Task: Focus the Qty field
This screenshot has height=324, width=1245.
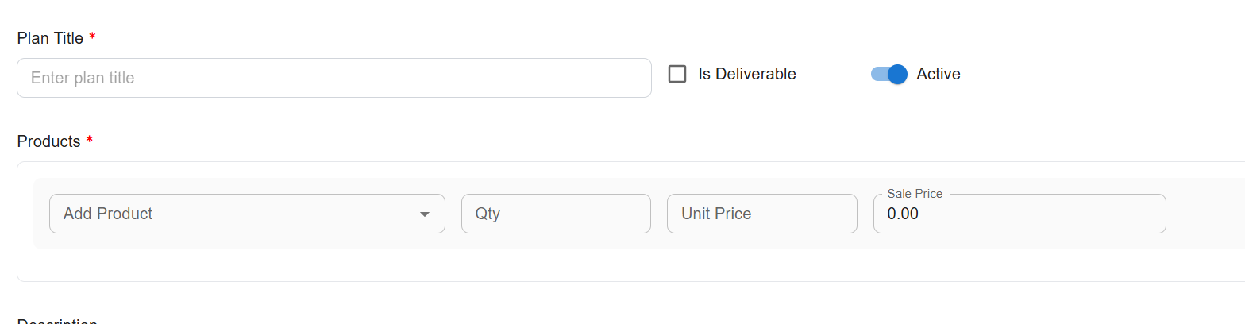Action: [x=556, y=214]
